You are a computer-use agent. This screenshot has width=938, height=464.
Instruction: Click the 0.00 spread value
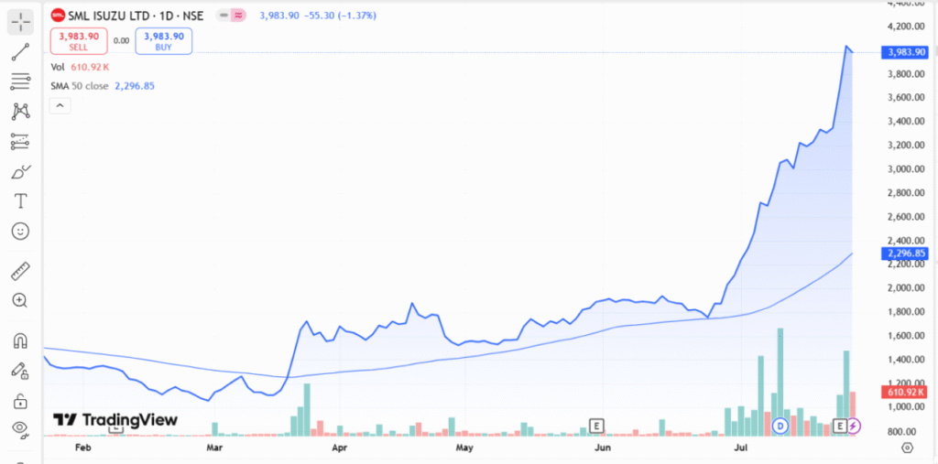click(x=121, y=40)
